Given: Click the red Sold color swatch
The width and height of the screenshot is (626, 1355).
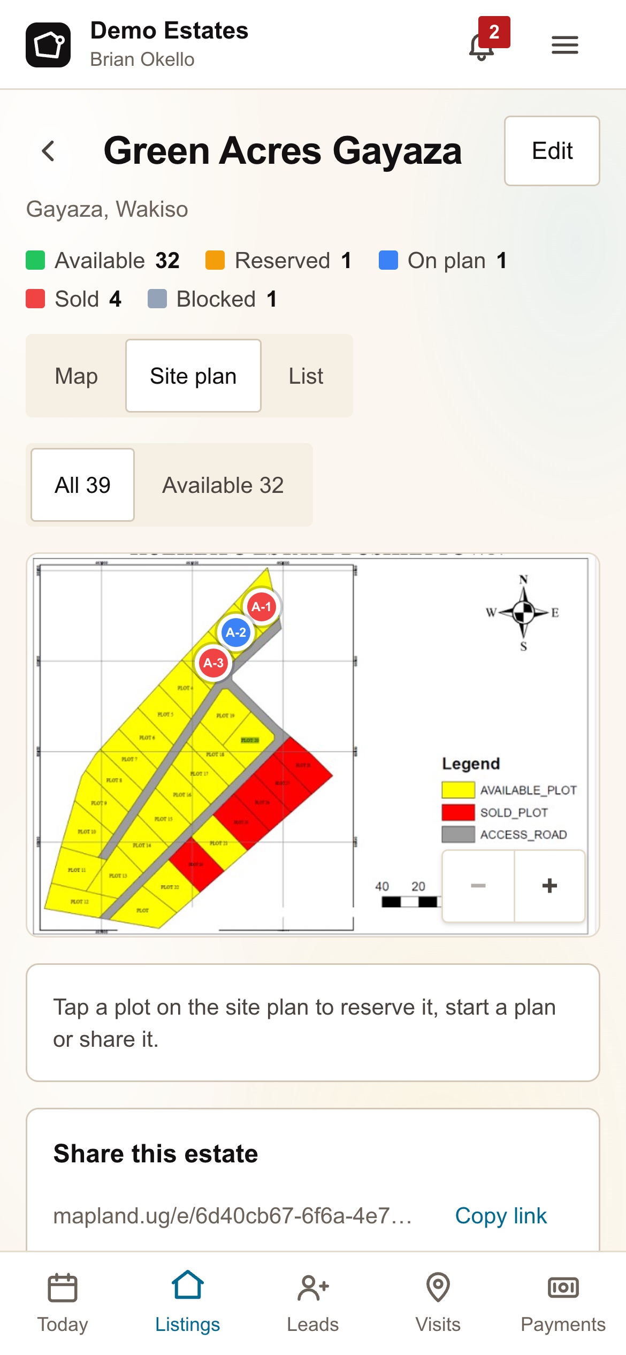Looking at the screenshot, I should tap(35, 299).
